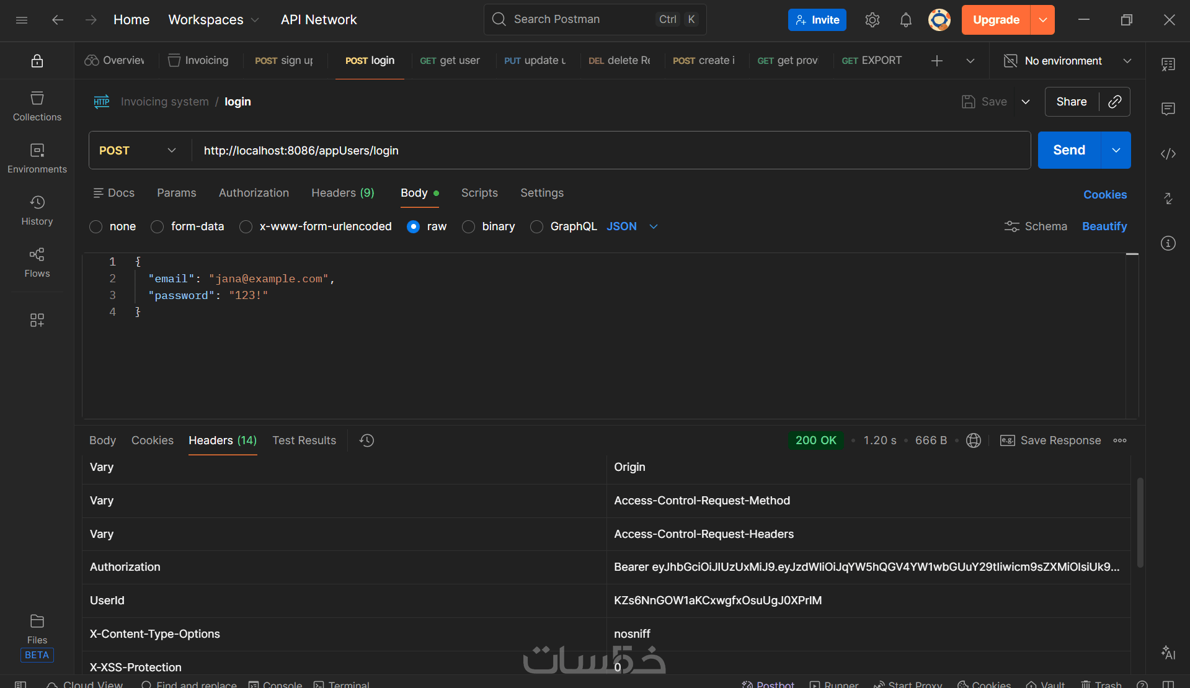Click the Share button
The image size is (1190, 688).
click(1072, 102)
